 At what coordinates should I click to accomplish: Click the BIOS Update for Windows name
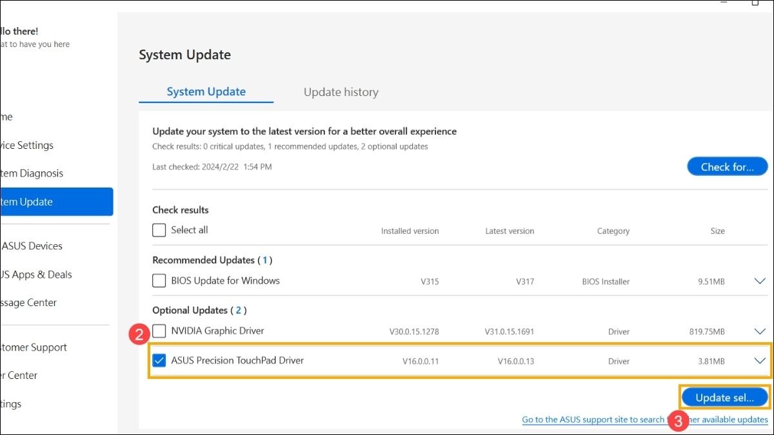(225, 280)
